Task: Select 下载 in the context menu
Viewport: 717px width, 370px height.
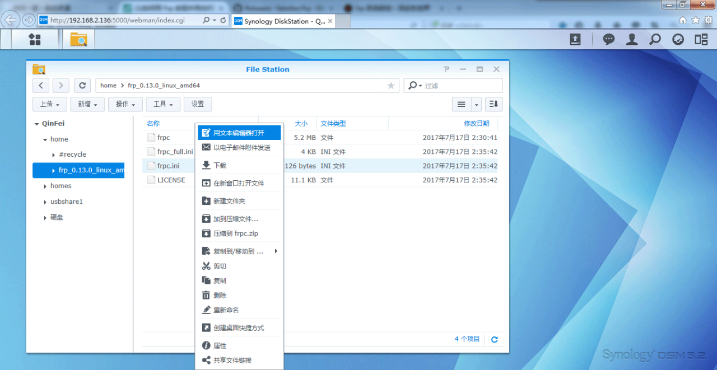Action: pos(220,165)
